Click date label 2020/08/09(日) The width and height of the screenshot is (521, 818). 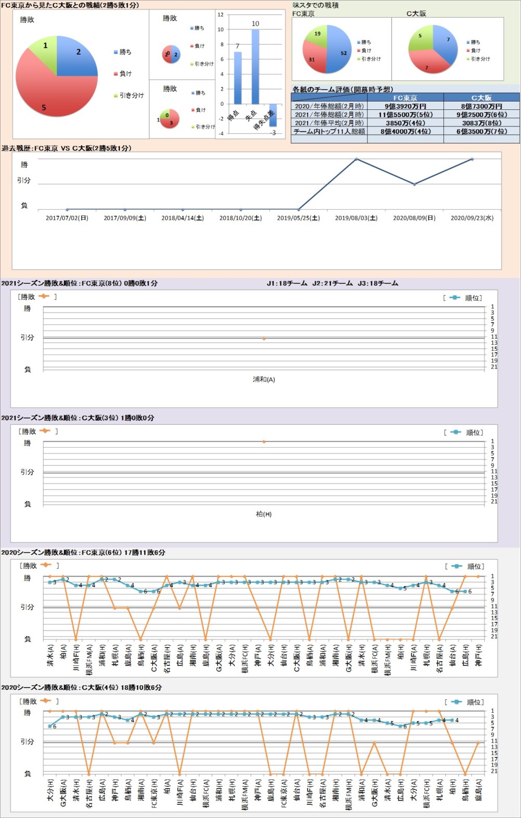[x=414, y=218]
